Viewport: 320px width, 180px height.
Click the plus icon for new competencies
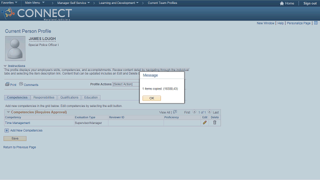6,130
